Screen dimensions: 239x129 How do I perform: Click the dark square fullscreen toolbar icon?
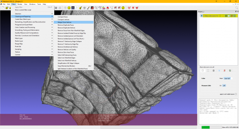pos(73,8)
